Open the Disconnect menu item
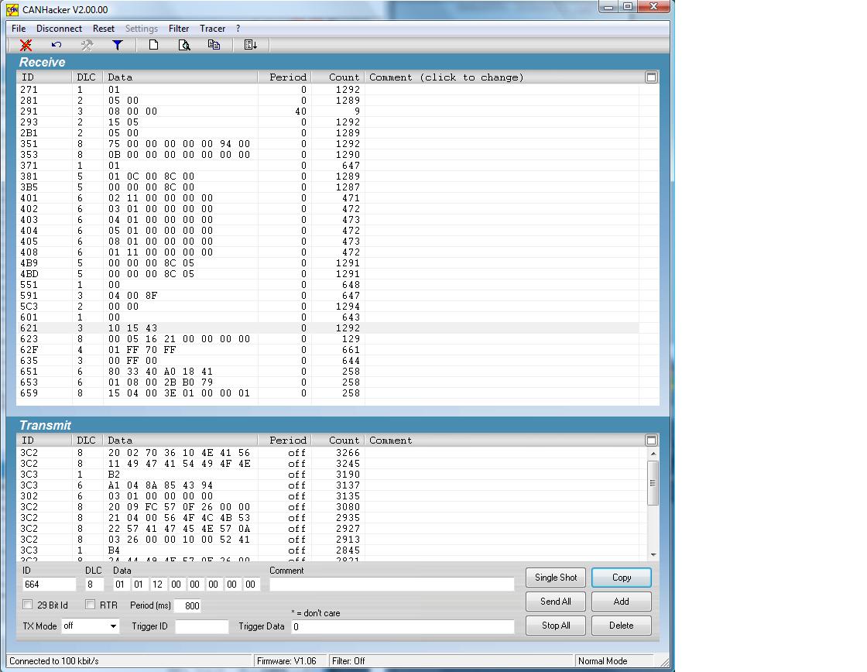867x672 pixels. (x=59, y=29)
